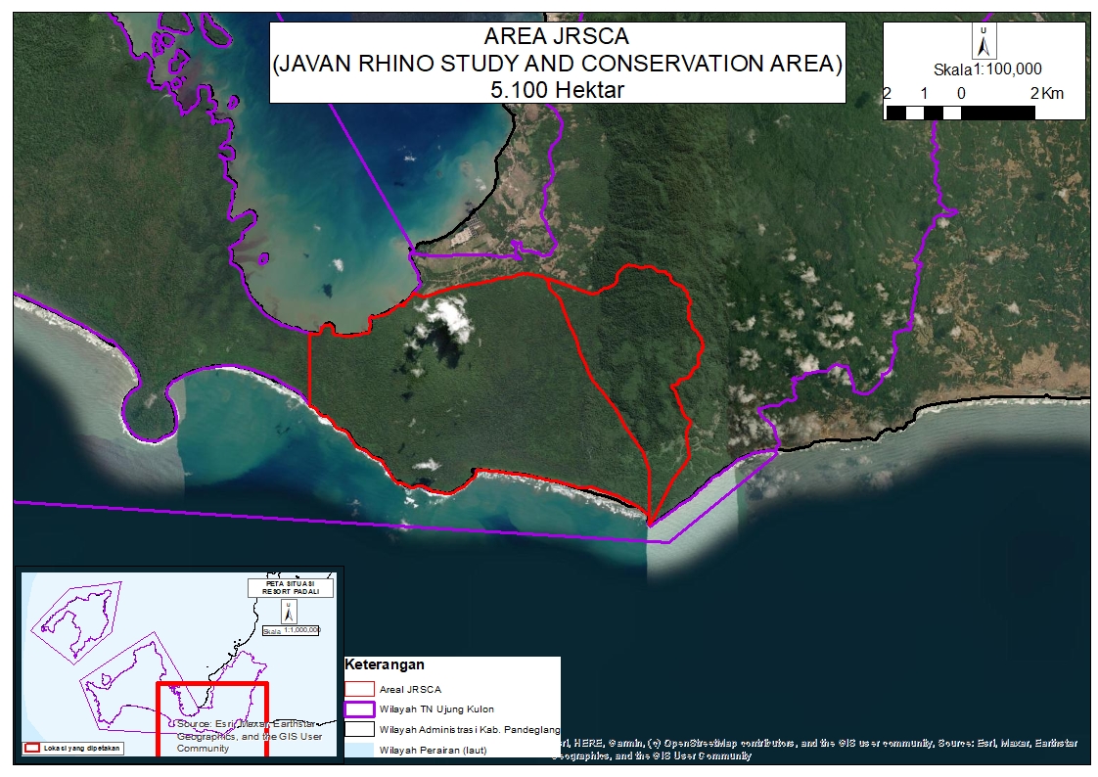Click the red locator rectangle in the inset map
This screenshot has width=1098, height=777.
point(212,685)
